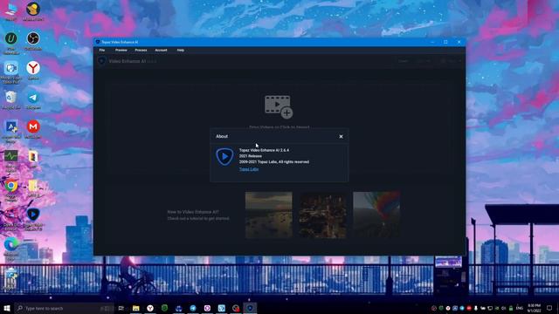The image size is (559, 314).
Task: Open Yandex browser from the taskbar
Action: click(x=150, y=308)
